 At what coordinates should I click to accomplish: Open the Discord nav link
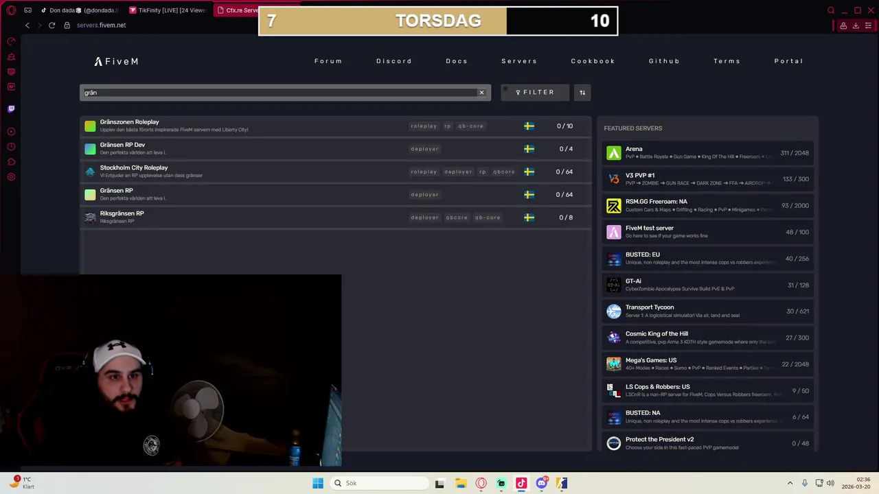(x=394, y=61)
